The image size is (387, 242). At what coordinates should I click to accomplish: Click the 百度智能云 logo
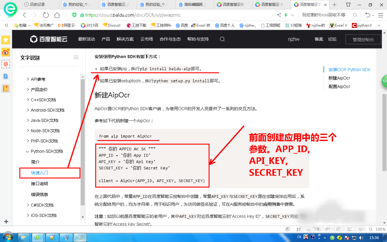[49, 39]
